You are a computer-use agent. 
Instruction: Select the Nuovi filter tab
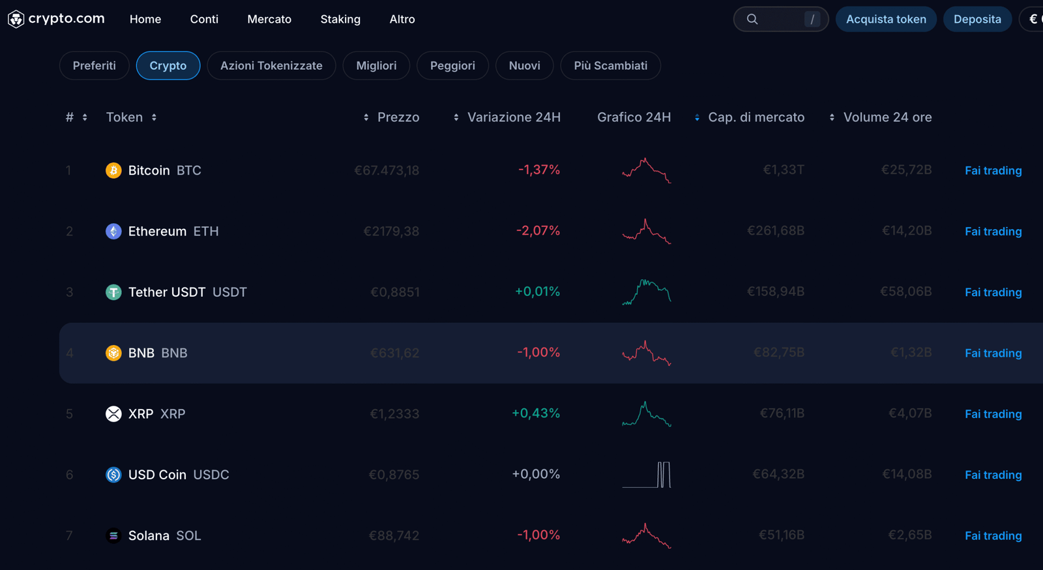point(525,65)
